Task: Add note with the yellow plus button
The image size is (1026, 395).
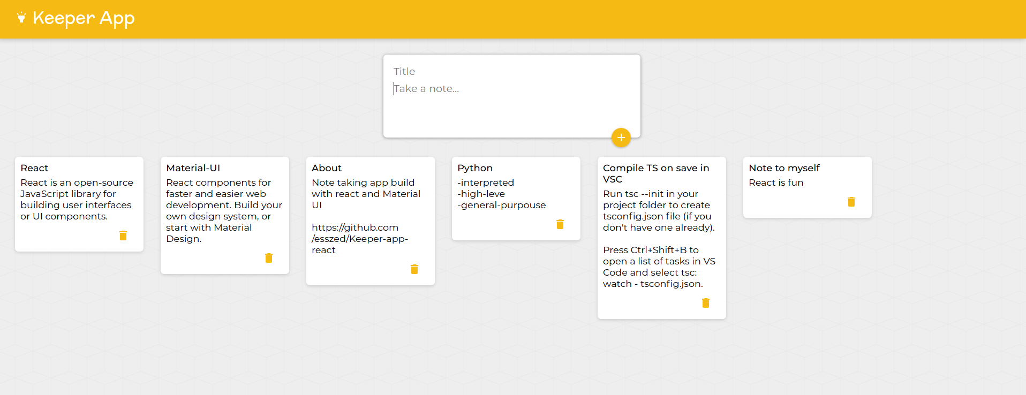Action: coord(621,138)
